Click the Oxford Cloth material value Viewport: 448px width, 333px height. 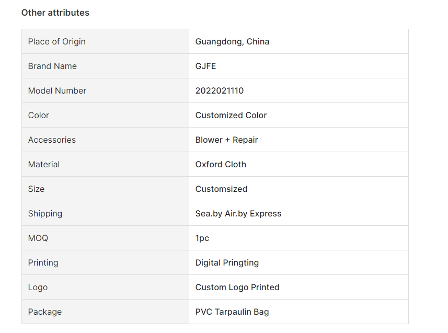pyautogui.click(x=221, y=164)
